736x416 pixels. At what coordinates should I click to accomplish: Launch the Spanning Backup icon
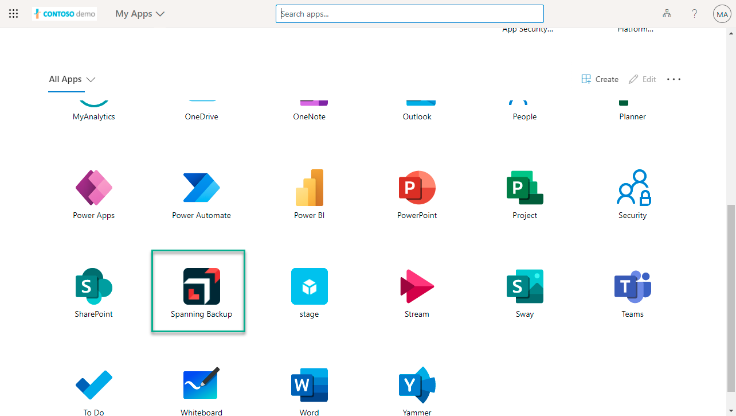click(x=202, y=286)
